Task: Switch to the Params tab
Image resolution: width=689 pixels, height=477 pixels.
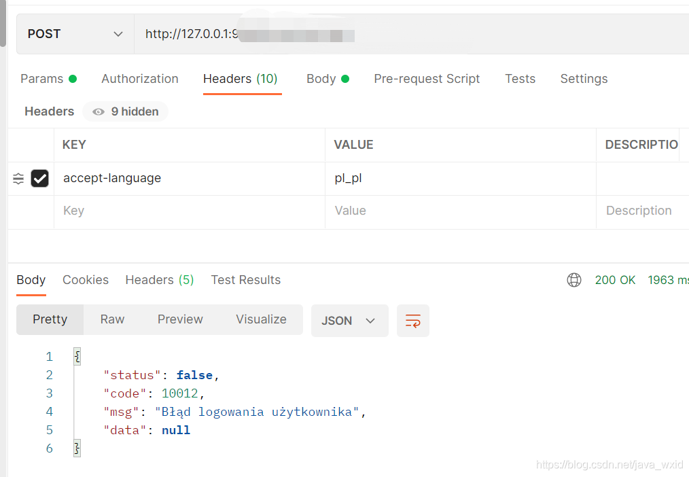Action: [x=48, y=79]
